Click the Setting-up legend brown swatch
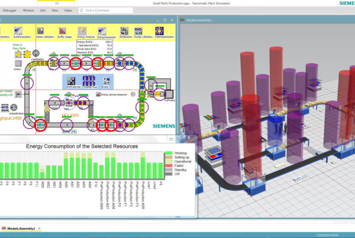 [169, 157]
